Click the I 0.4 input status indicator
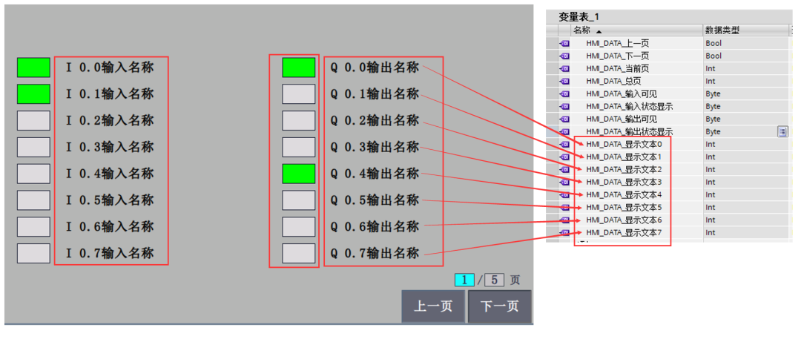The width and height of the screenshot is (801, 345). pyautogui.click(x=33, y=174)
